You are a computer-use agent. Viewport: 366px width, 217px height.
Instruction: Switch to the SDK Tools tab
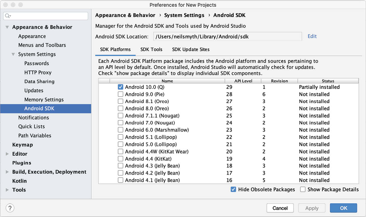[151, 49]
